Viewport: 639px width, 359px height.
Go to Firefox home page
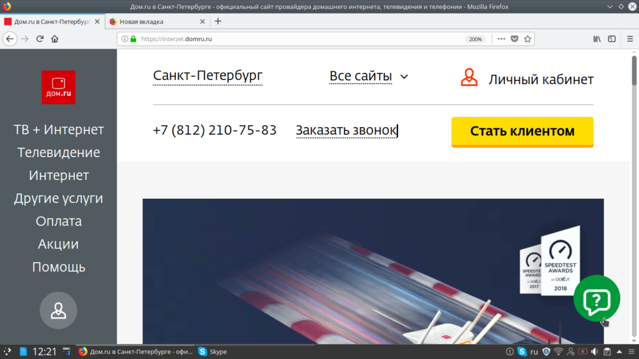pyautogui.click(x=55, y=39)
